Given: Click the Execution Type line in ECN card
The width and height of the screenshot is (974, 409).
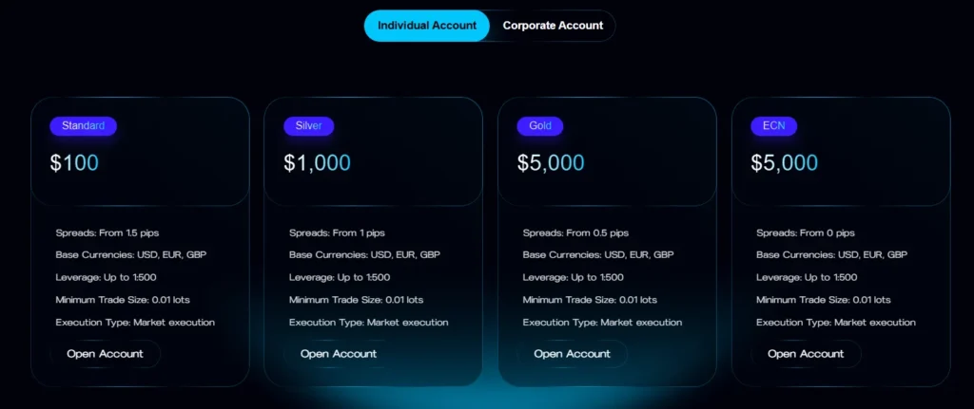Looking at the screenshot, I should click(x=835, y=323).
